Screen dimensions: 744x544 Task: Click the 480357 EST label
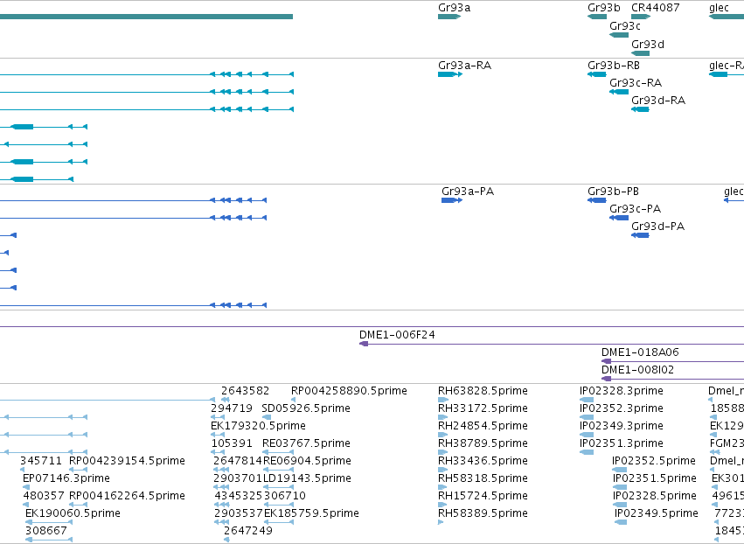[x=44, y=496]
